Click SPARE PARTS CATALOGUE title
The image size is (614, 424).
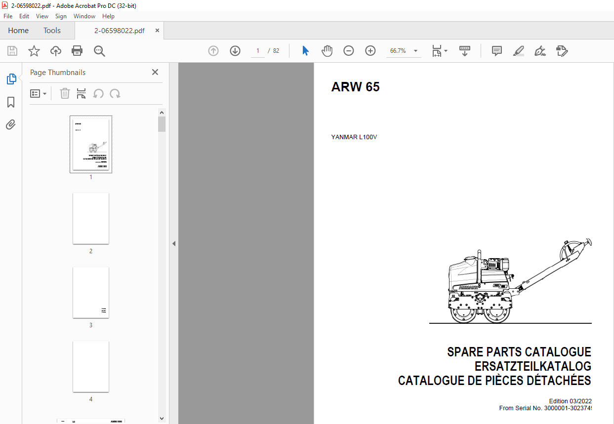click(519, 352)
